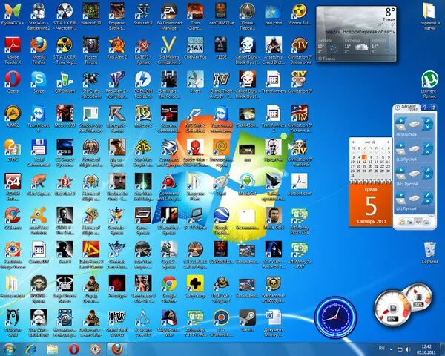Select the EA Download Manager icon
The height and width of the screenshot is (356, 445).
[169, 17]
